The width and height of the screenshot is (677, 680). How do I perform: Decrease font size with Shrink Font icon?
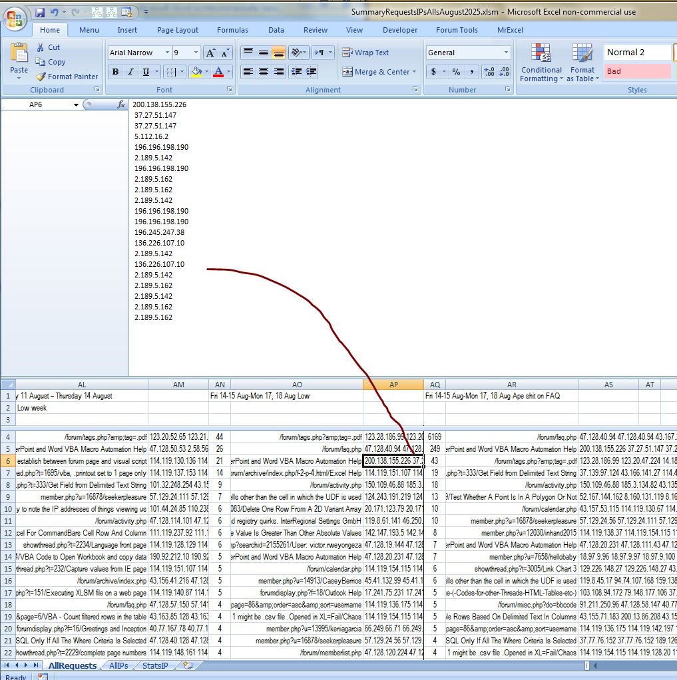[x=225, y=53]
